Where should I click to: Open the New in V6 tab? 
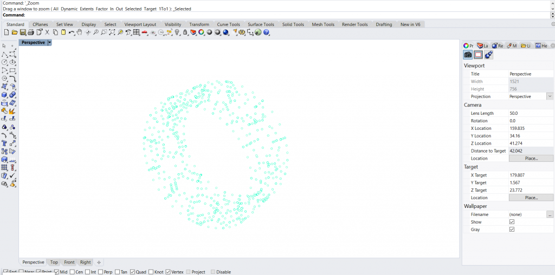[x=410, y=24]
